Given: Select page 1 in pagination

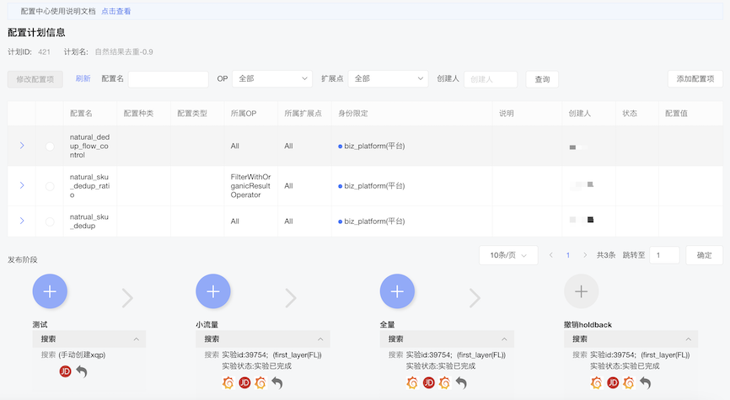Looking at the screenshot, I should 568,255.
